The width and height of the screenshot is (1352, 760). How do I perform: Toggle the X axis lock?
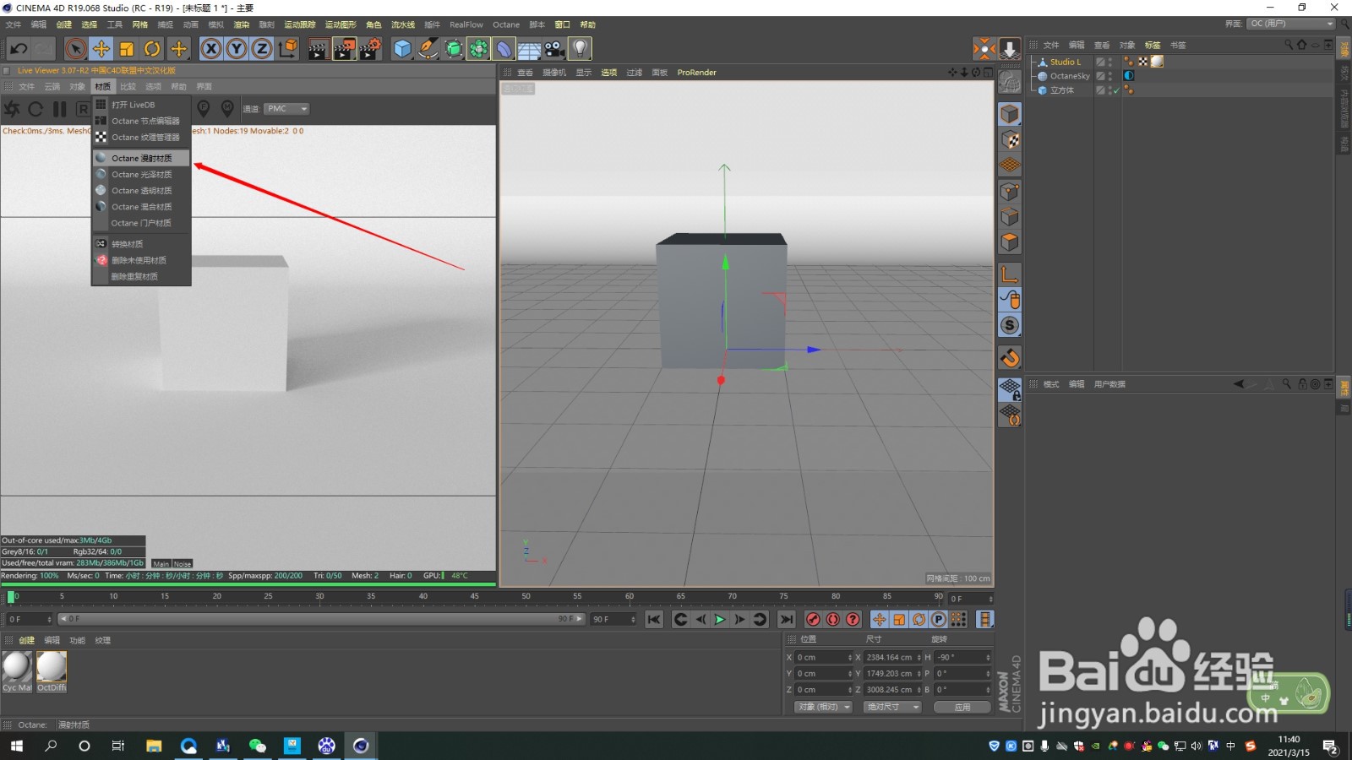pyautogui.click(x=211, y=49)
